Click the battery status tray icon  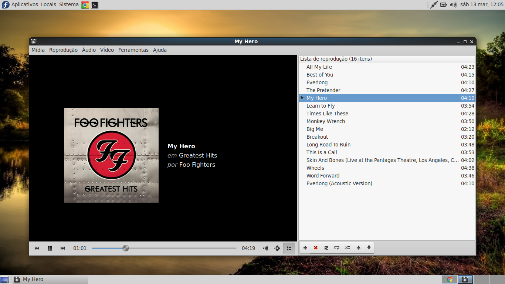click(x=444, y=5)
